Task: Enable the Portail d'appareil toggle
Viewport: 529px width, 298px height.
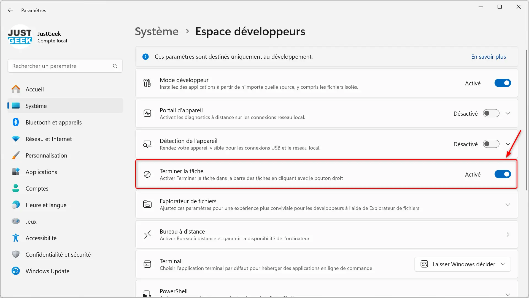Action: pyautogui.click(x=491, y=113)
